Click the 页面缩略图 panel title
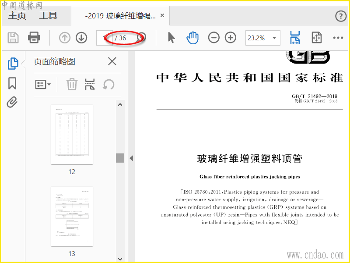Screen dimensions: 350x263 tap(54, 61)
